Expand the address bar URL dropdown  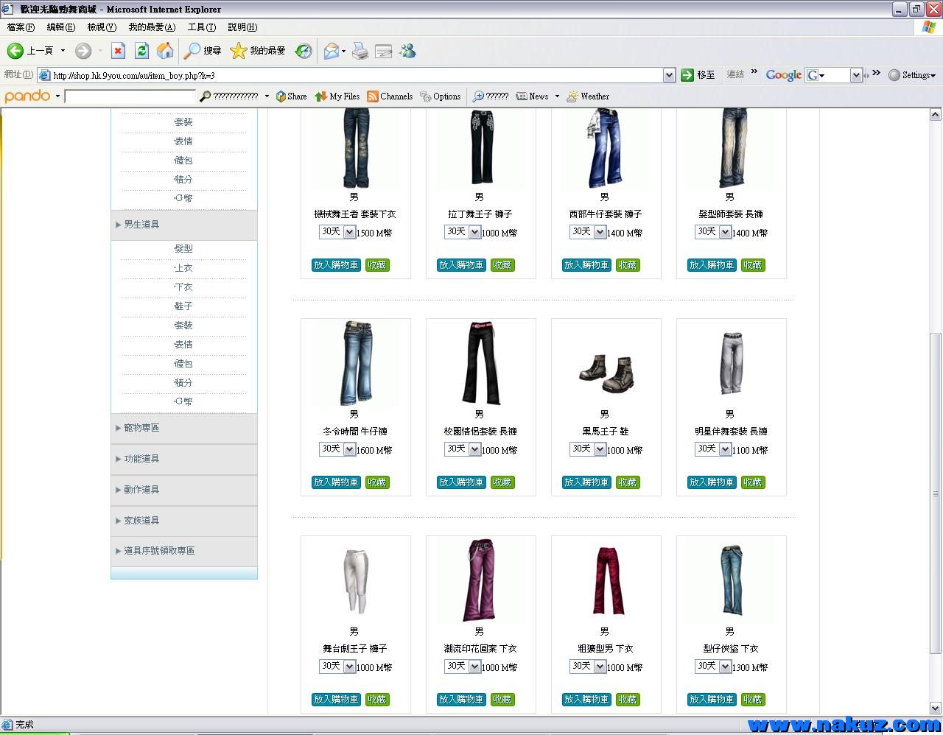tap(669, 75)
